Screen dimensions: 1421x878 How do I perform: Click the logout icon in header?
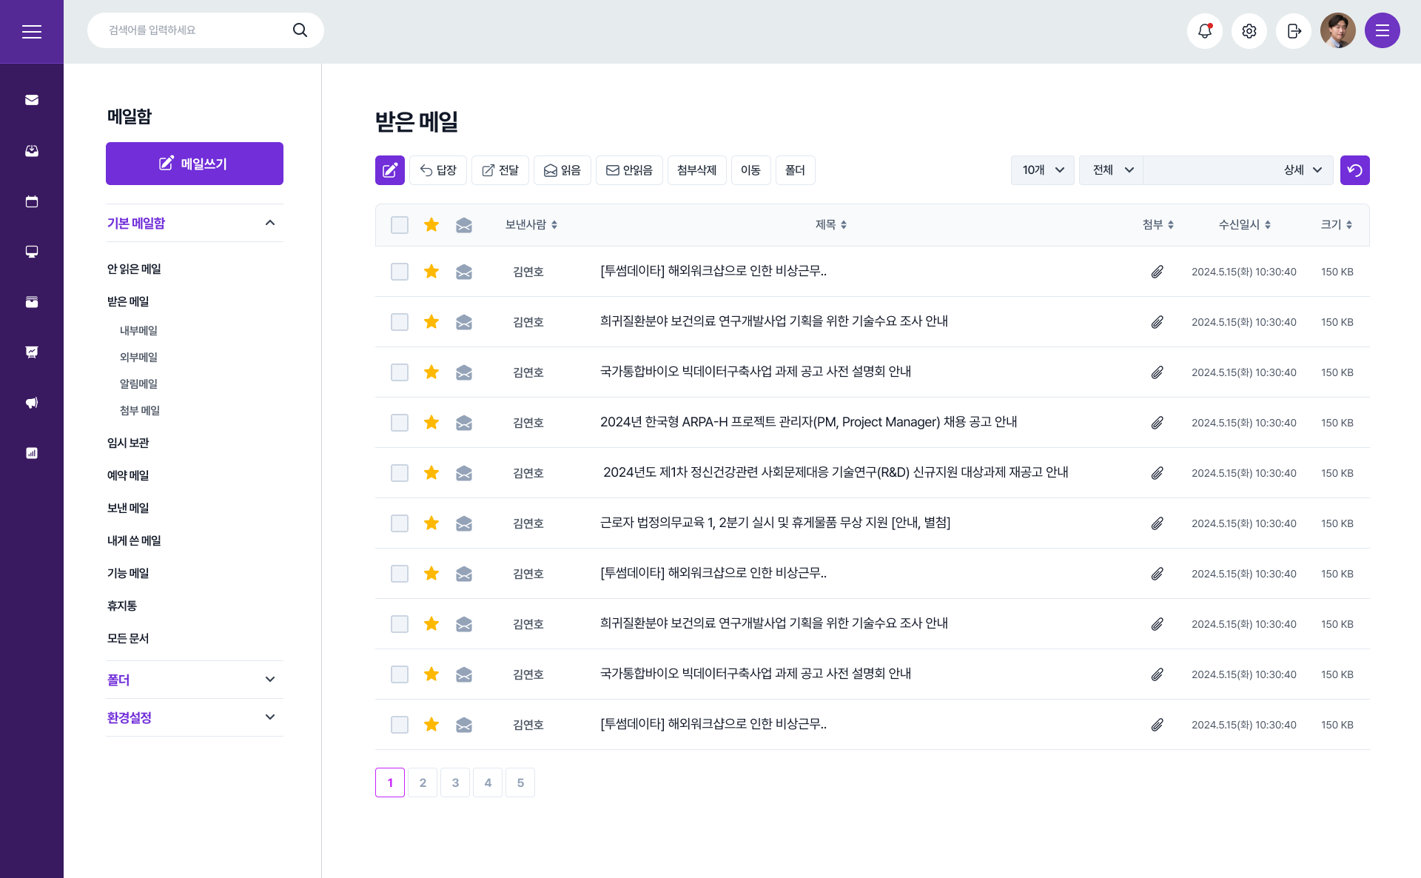[x=1293, y=31]
